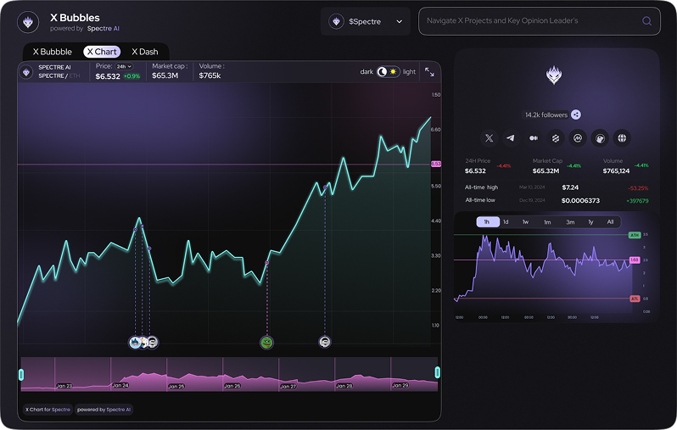Switch to the X Dash tab
Image resolution: width=677 pixels, height=430 pixels.
click(x=144, y=52)
